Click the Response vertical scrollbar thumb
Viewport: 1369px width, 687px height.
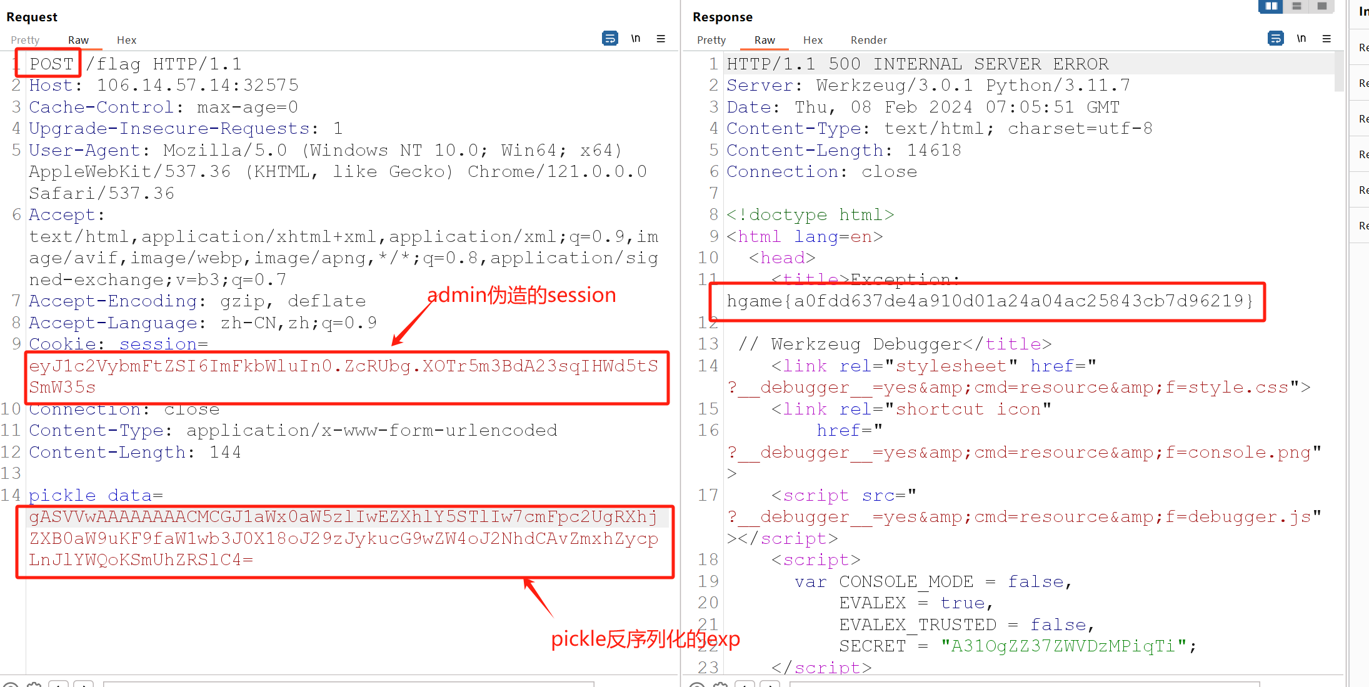1338,72
